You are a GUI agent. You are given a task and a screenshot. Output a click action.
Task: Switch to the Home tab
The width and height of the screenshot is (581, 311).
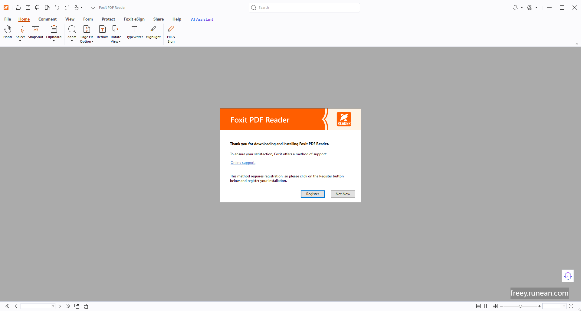pos(24,19)
